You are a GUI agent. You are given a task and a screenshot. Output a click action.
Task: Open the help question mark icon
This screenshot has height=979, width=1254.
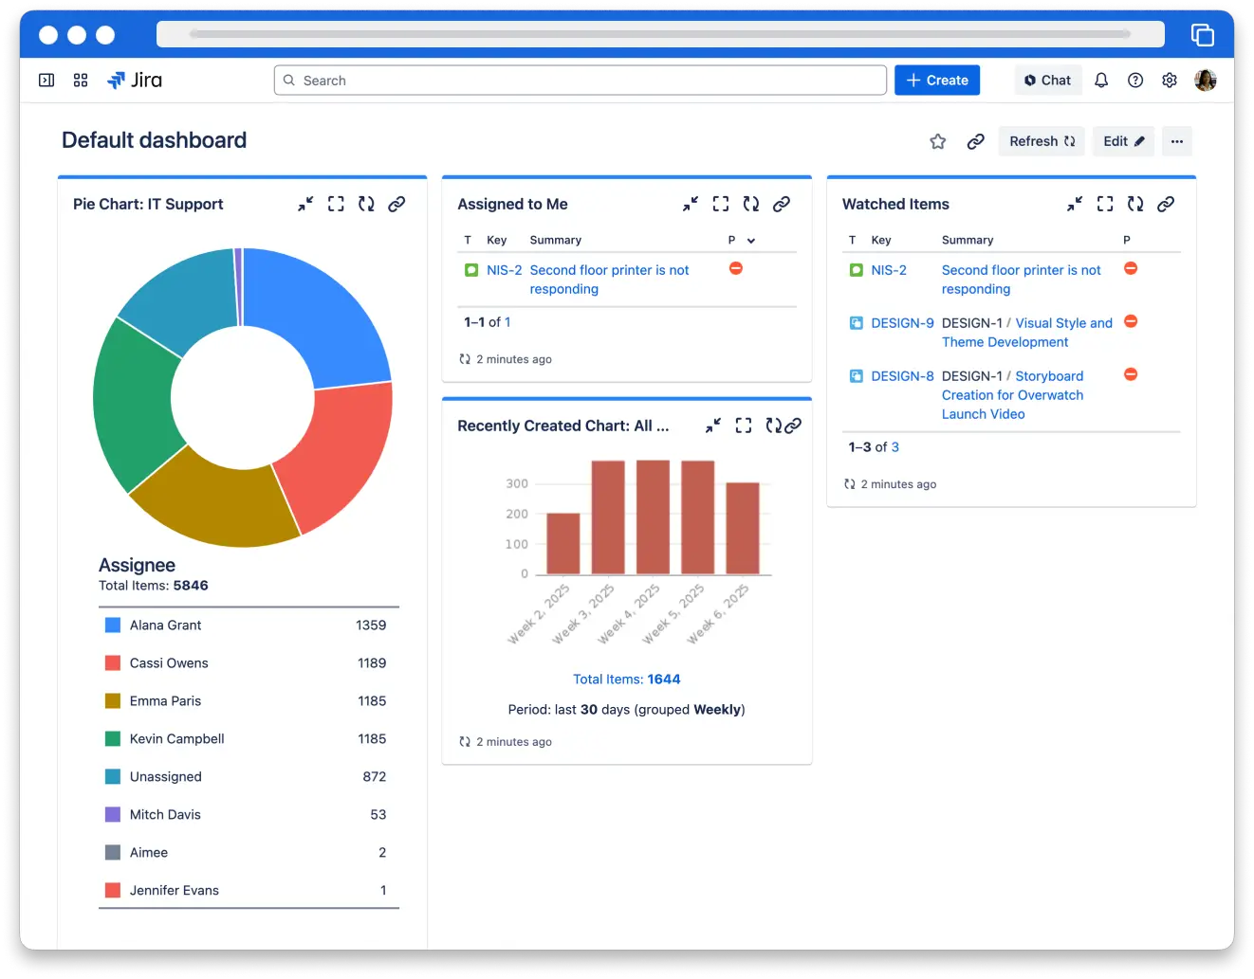(x=1134, y=81)
